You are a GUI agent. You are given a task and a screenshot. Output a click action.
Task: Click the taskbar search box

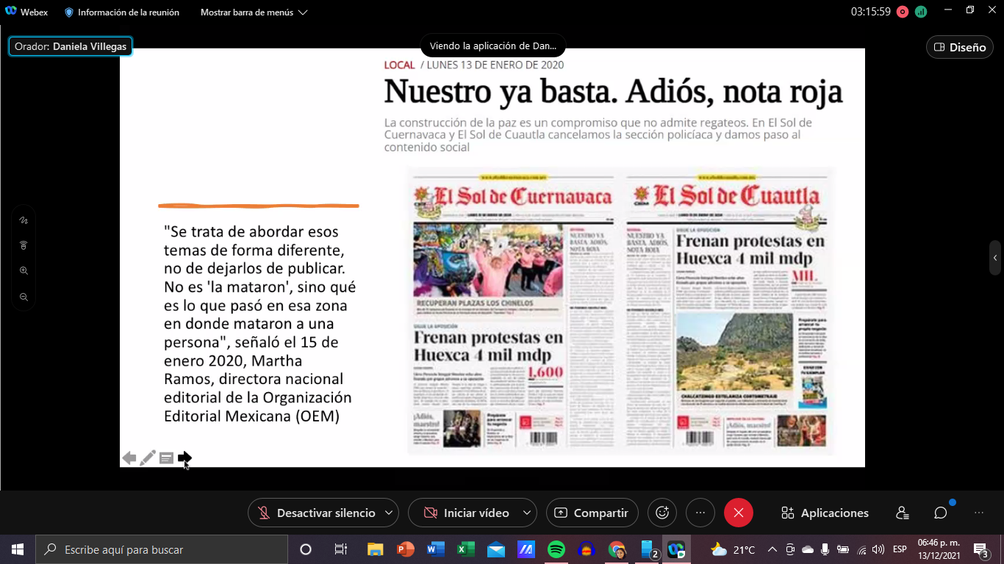pos(162,549)
